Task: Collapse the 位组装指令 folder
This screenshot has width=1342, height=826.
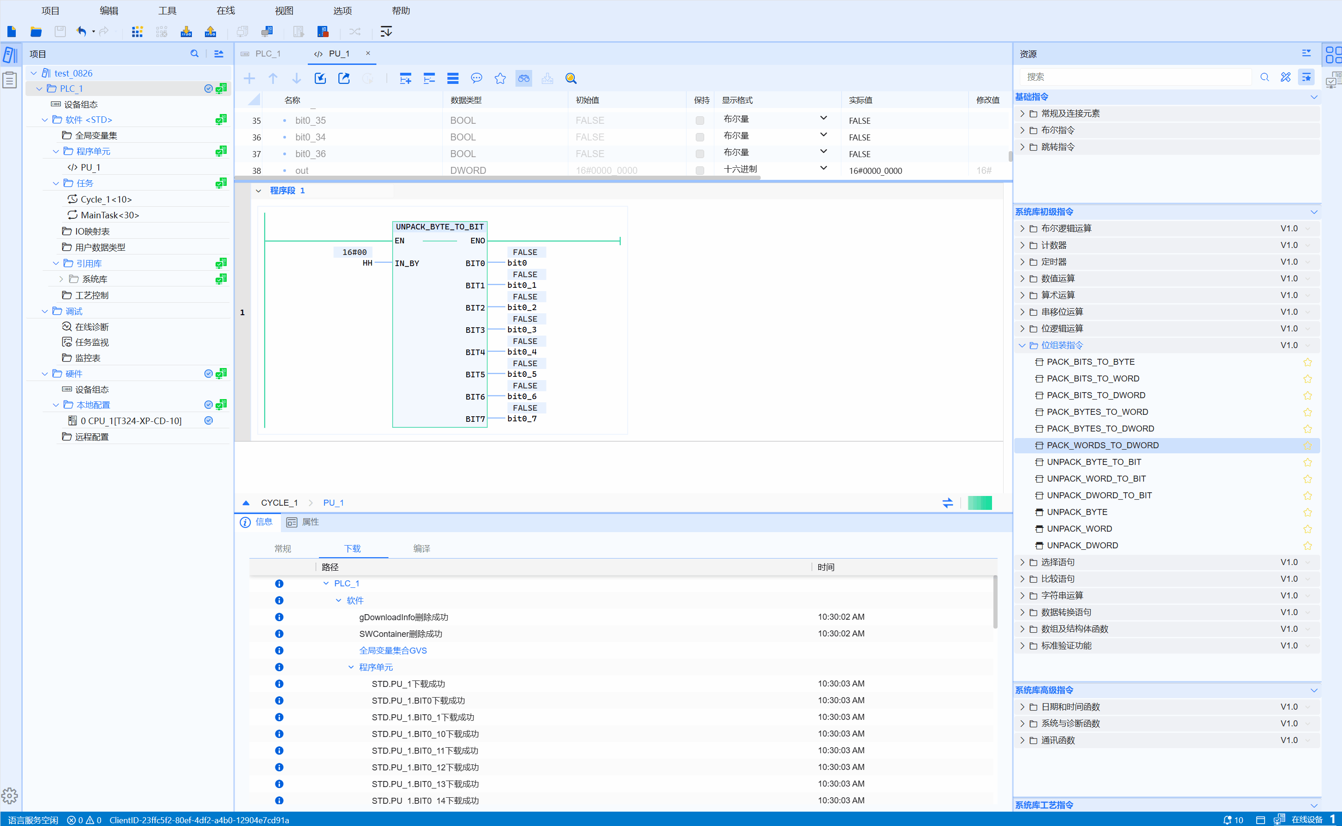Action: pyautogui.click(x=1022, y=345)
